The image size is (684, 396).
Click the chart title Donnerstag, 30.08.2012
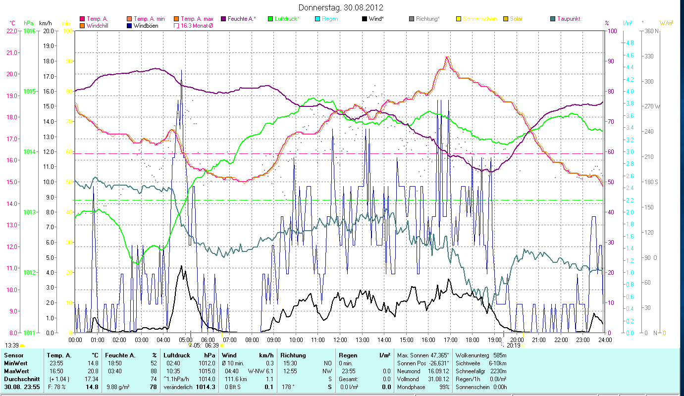(342, 7)
